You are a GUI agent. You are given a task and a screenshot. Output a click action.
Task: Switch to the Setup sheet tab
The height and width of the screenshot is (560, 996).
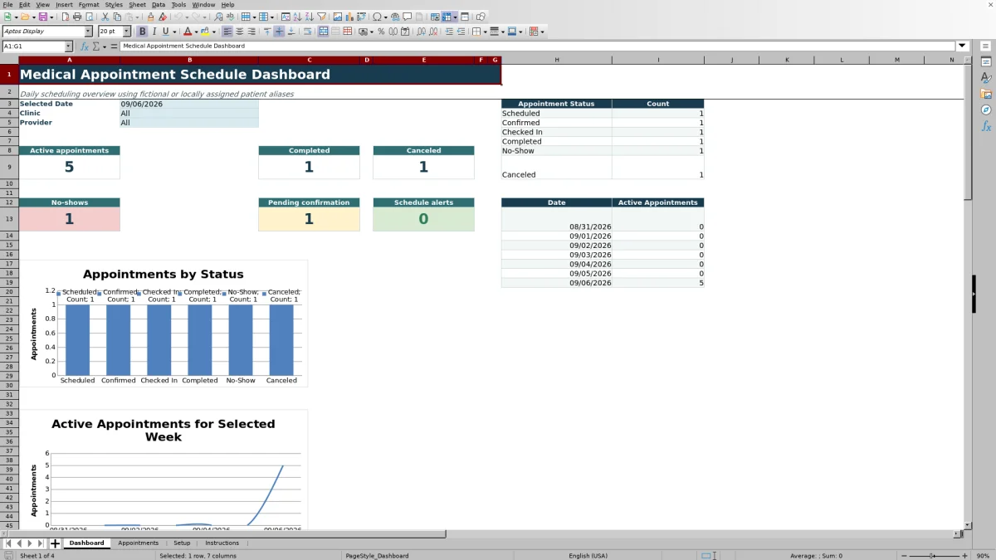[182, 543]
